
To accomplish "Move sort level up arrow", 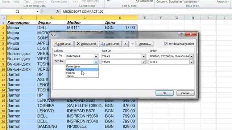I will (125, 44).
